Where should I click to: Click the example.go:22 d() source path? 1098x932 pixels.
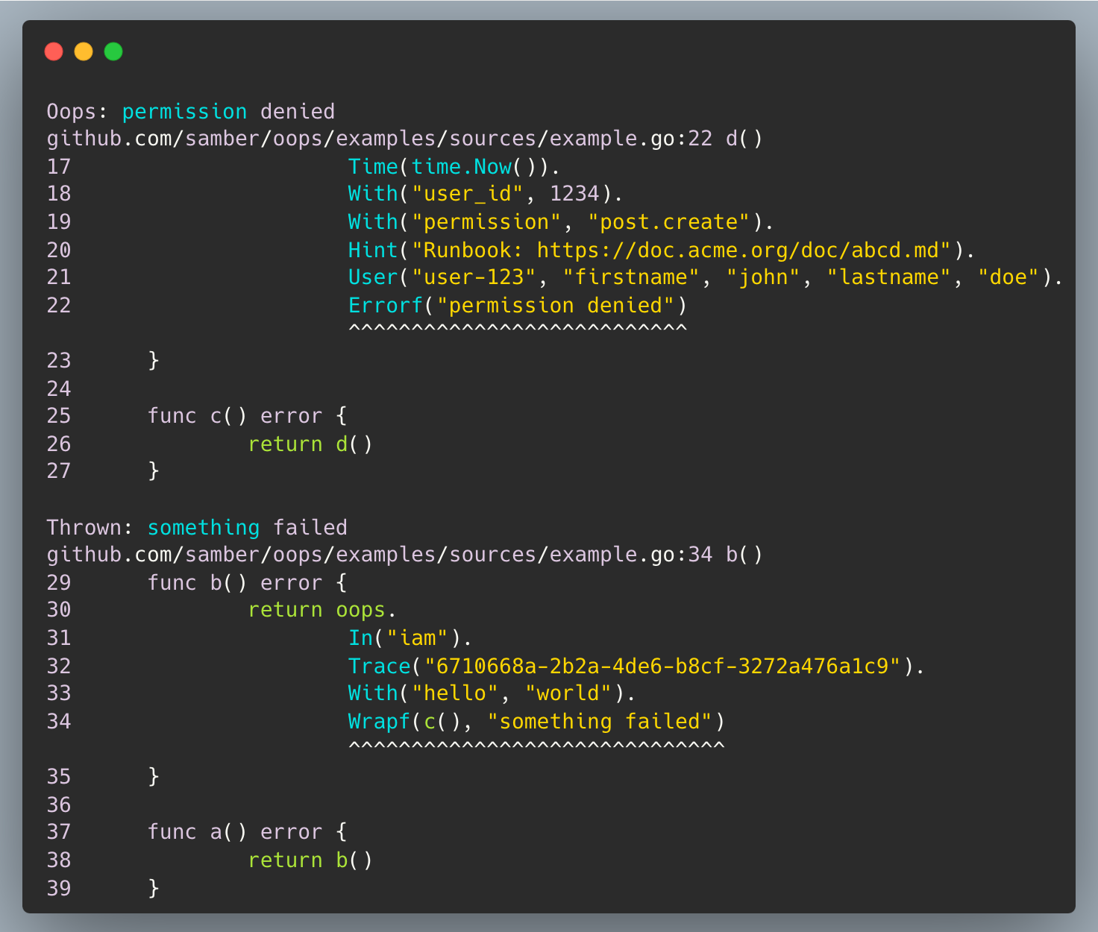[x=405, y=139]
